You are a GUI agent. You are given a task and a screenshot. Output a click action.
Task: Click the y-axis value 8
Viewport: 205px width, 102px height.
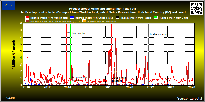tap(21, 31)
